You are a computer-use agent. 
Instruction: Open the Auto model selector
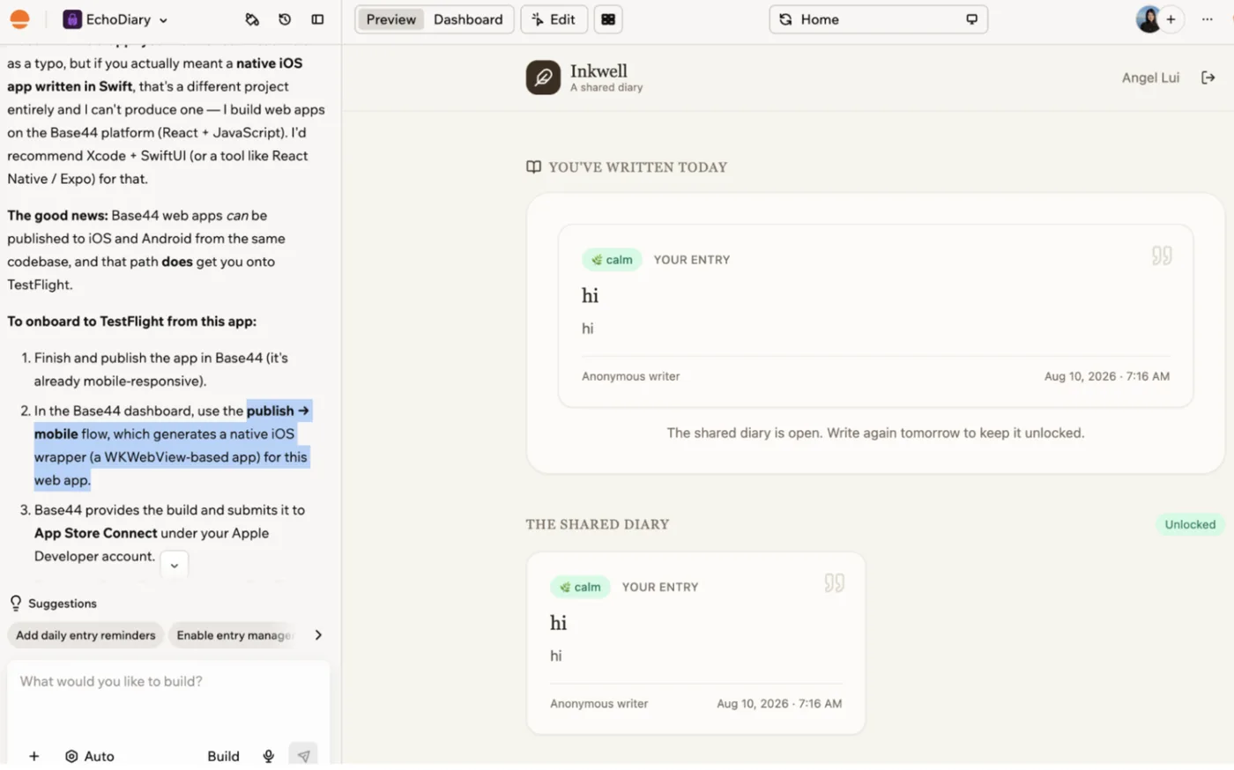[x=89, y=756]
